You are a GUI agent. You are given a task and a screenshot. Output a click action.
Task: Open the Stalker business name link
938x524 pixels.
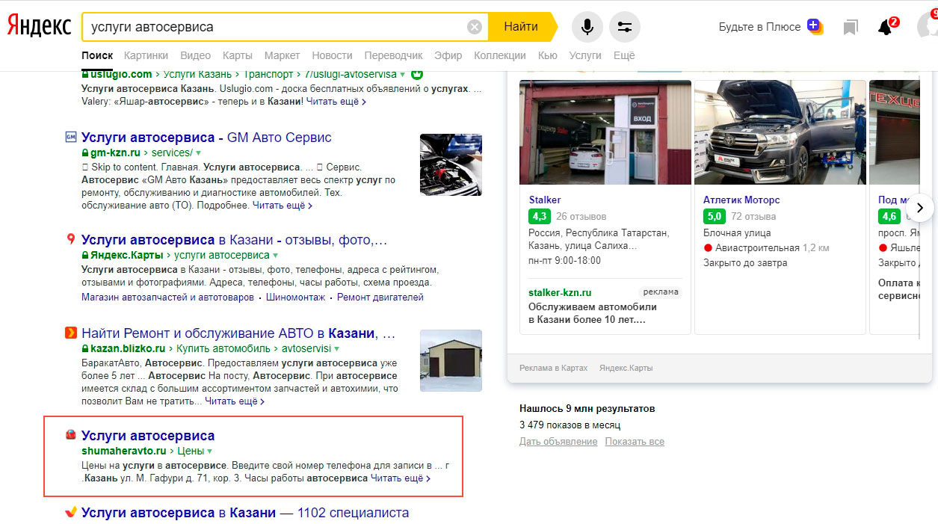click(545, 200)
